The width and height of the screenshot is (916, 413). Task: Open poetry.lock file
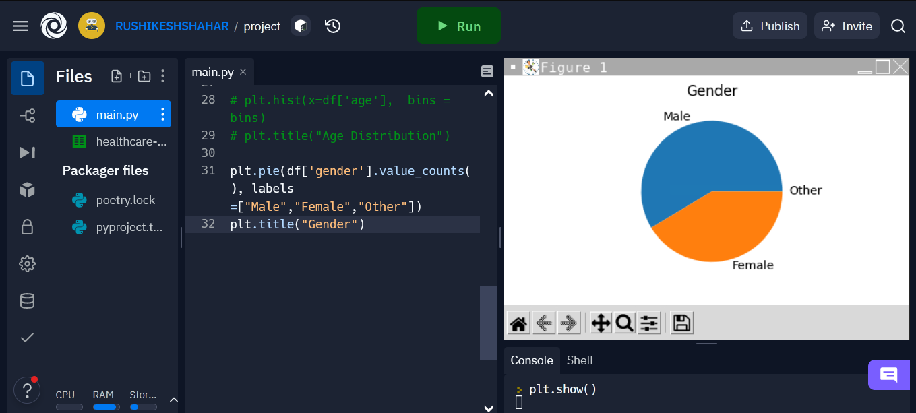113,200
